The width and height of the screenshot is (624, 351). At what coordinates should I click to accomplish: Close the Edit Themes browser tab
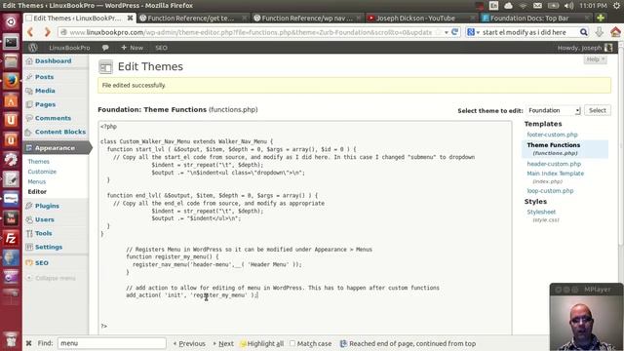[130, 18]
